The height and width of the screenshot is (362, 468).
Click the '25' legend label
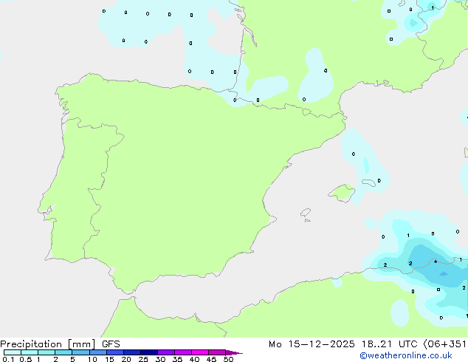point(143,359)
